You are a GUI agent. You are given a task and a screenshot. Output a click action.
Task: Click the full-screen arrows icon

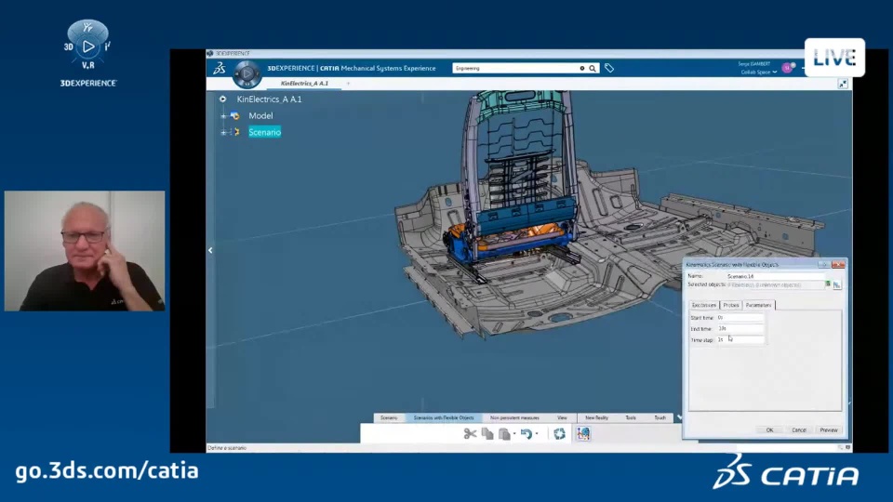pos(843,84)
